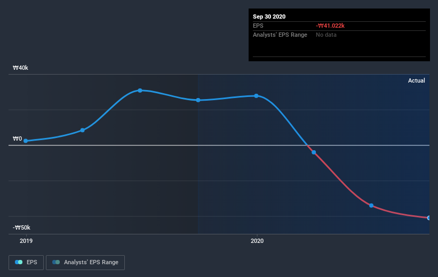The width and height of the screenshot is (438, 277).
Task: Select the EPS data point at 2020
Action: coord(256,96)
